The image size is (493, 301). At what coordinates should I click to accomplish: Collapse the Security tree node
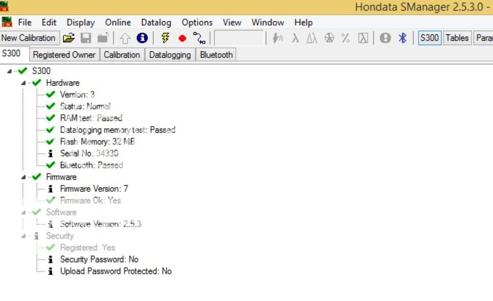pyautogui.click(x=24, y=236)
